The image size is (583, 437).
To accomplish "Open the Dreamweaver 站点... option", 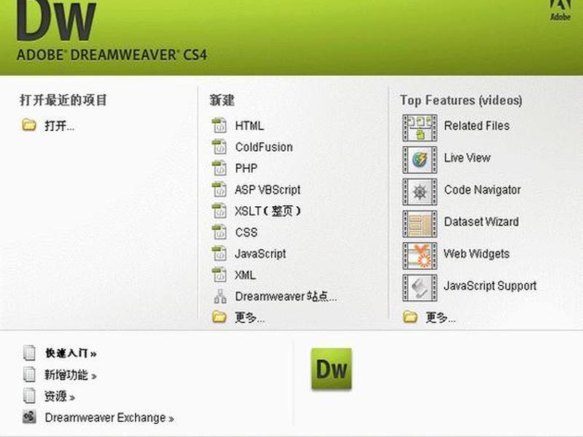I will 286,296.
